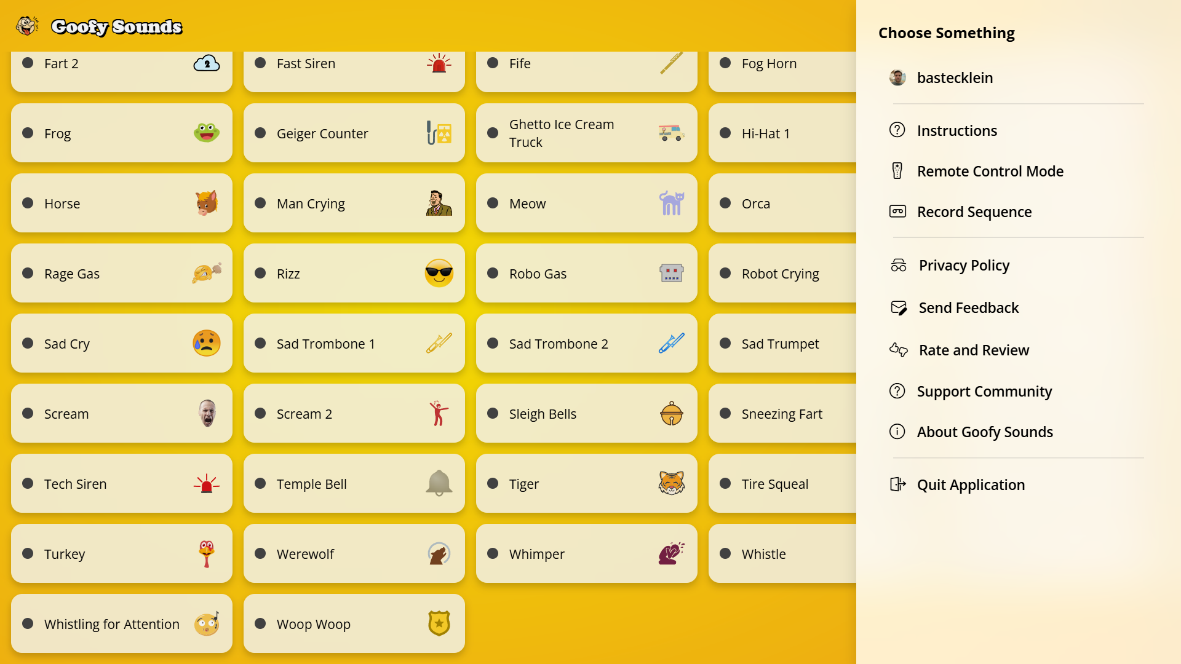Click the Sleigh Bells bell icon
This screenshot has width=1181, height=664.
[x=672, y=413]
